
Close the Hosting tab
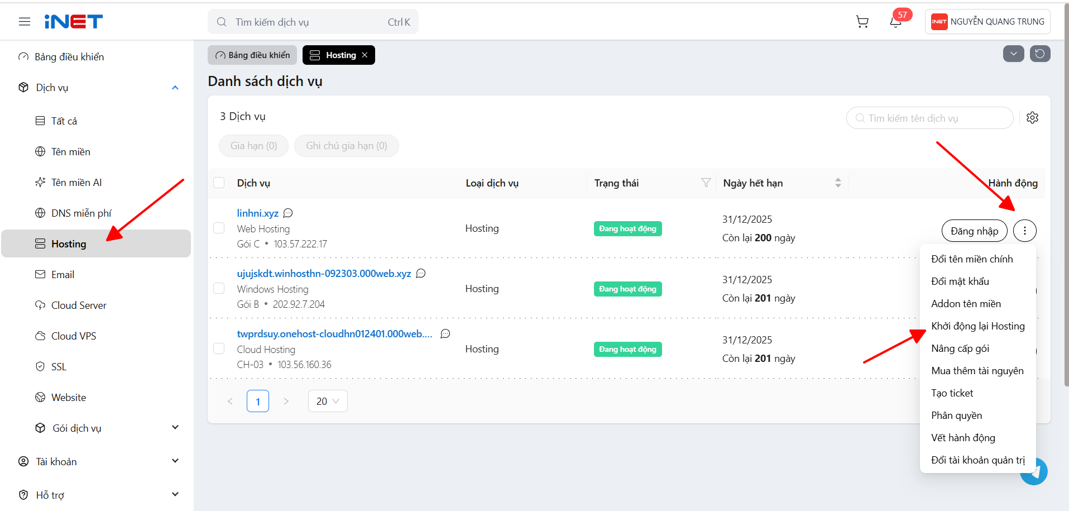point(365,55)
